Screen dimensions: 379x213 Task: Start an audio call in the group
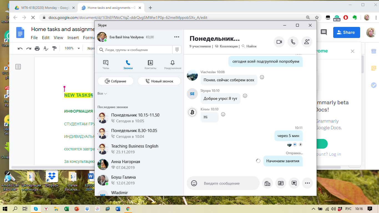(x=293, y=42)
